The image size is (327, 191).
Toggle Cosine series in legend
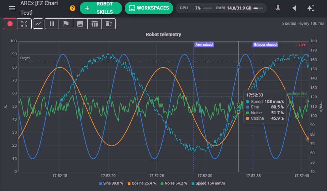pyautogui.click(x=142, y=183)
